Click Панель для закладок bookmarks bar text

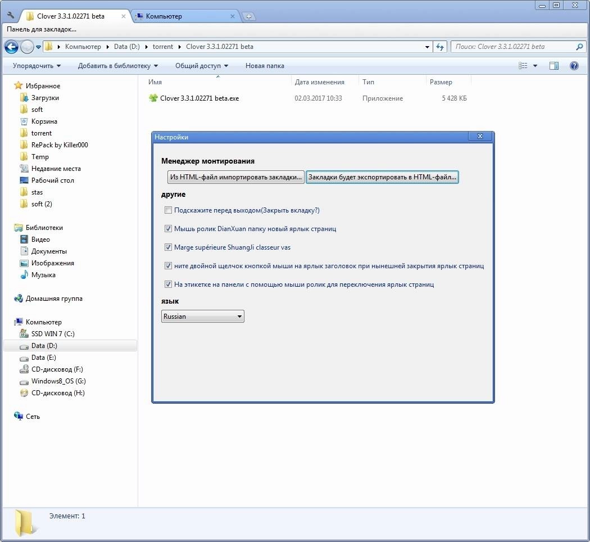[x=42, y=29]
